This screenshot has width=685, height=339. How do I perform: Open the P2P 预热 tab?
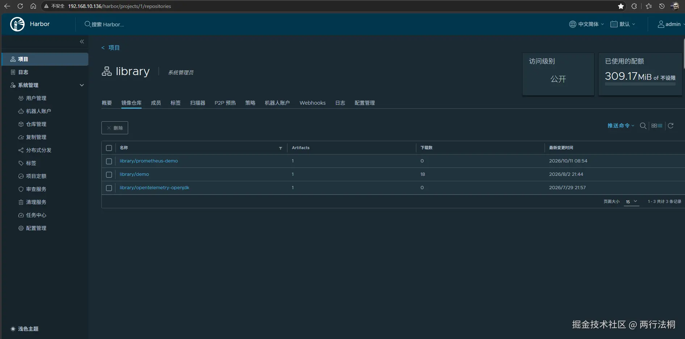coord(225,103)
